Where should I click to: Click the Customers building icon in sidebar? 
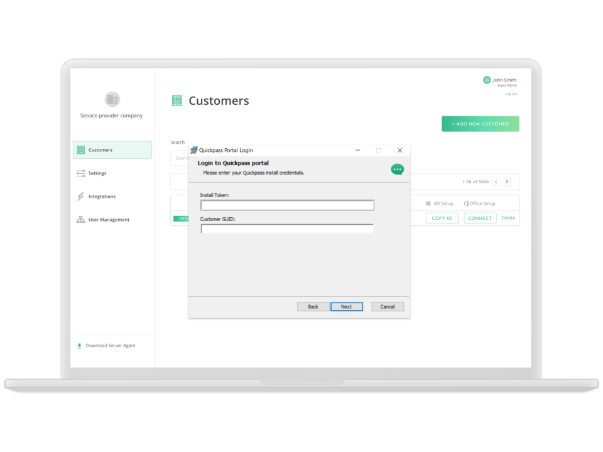coord(80,149)
